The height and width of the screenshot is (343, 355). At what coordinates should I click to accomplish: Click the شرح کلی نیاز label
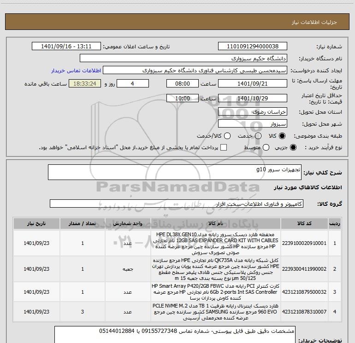coord(323,173)
